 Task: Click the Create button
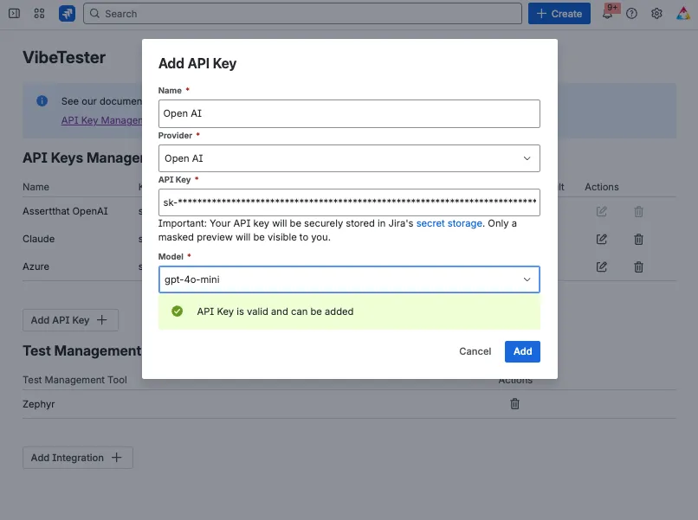(559, 13)
